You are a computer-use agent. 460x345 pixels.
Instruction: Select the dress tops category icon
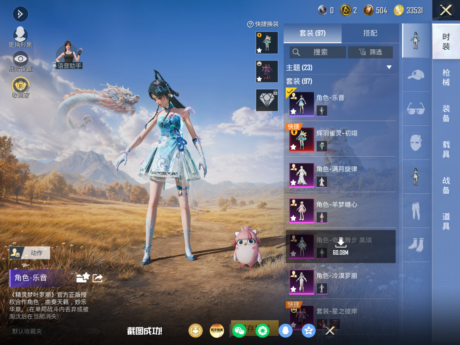click(x=416, y=177)
